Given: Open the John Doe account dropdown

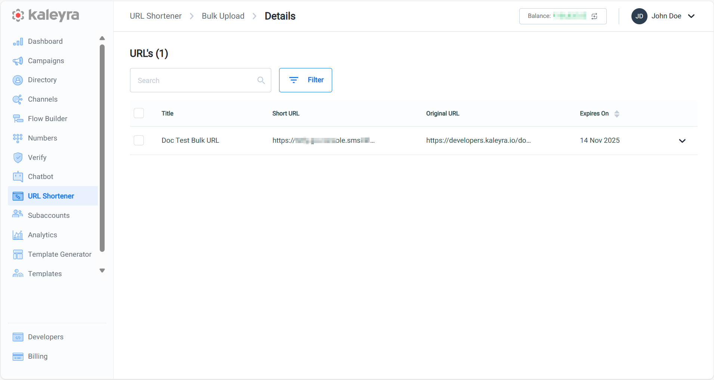Looking at the screenshot, I should (x=691, y=16).
